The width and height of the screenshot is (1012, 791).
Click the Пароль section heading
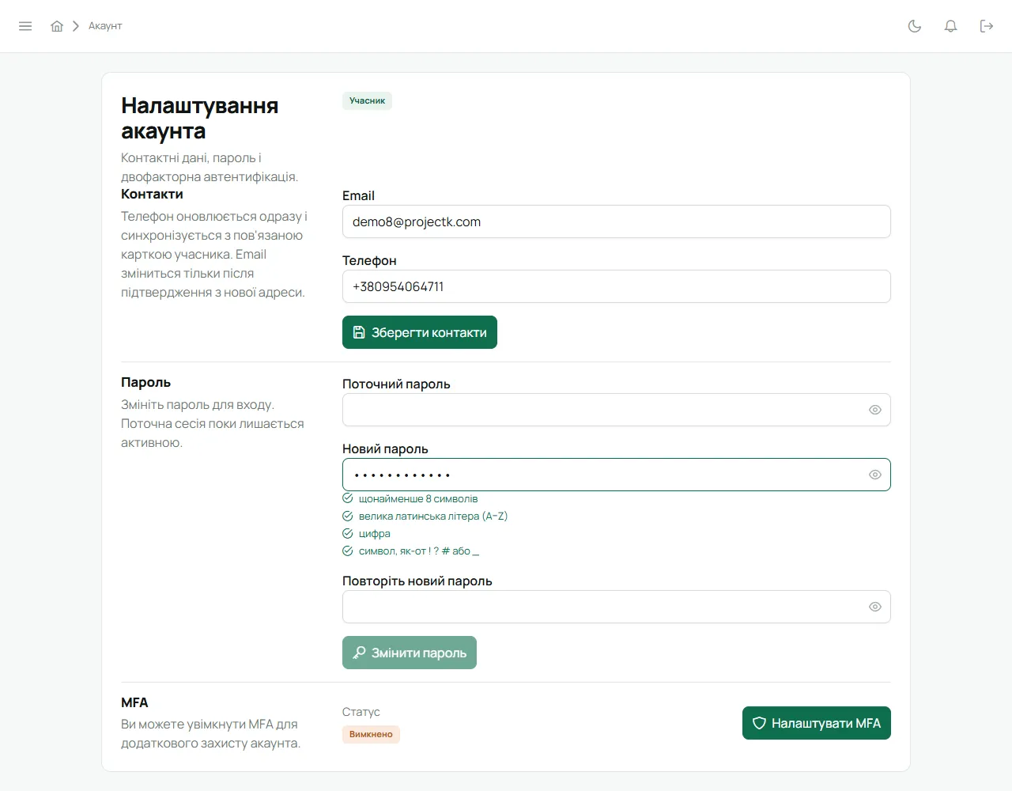pos(145,382)
